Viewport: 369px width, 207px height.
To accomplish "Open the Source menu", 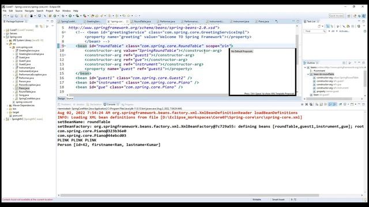I will (19, 11).
